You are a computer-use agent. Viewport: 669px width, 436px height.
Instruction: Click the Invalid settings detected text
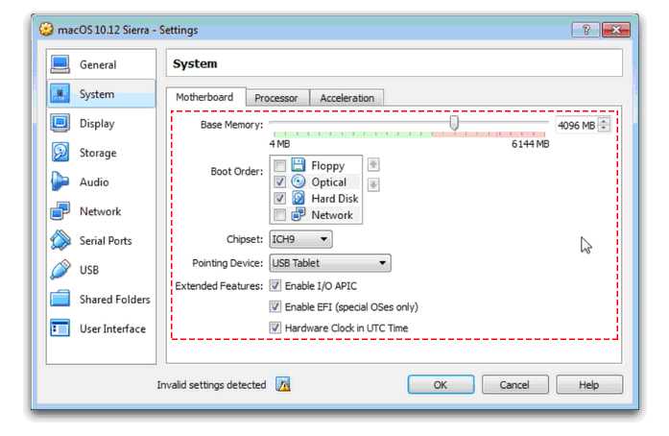pos(211,385)
